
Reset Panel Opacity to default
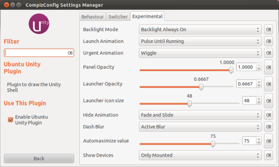268,67
